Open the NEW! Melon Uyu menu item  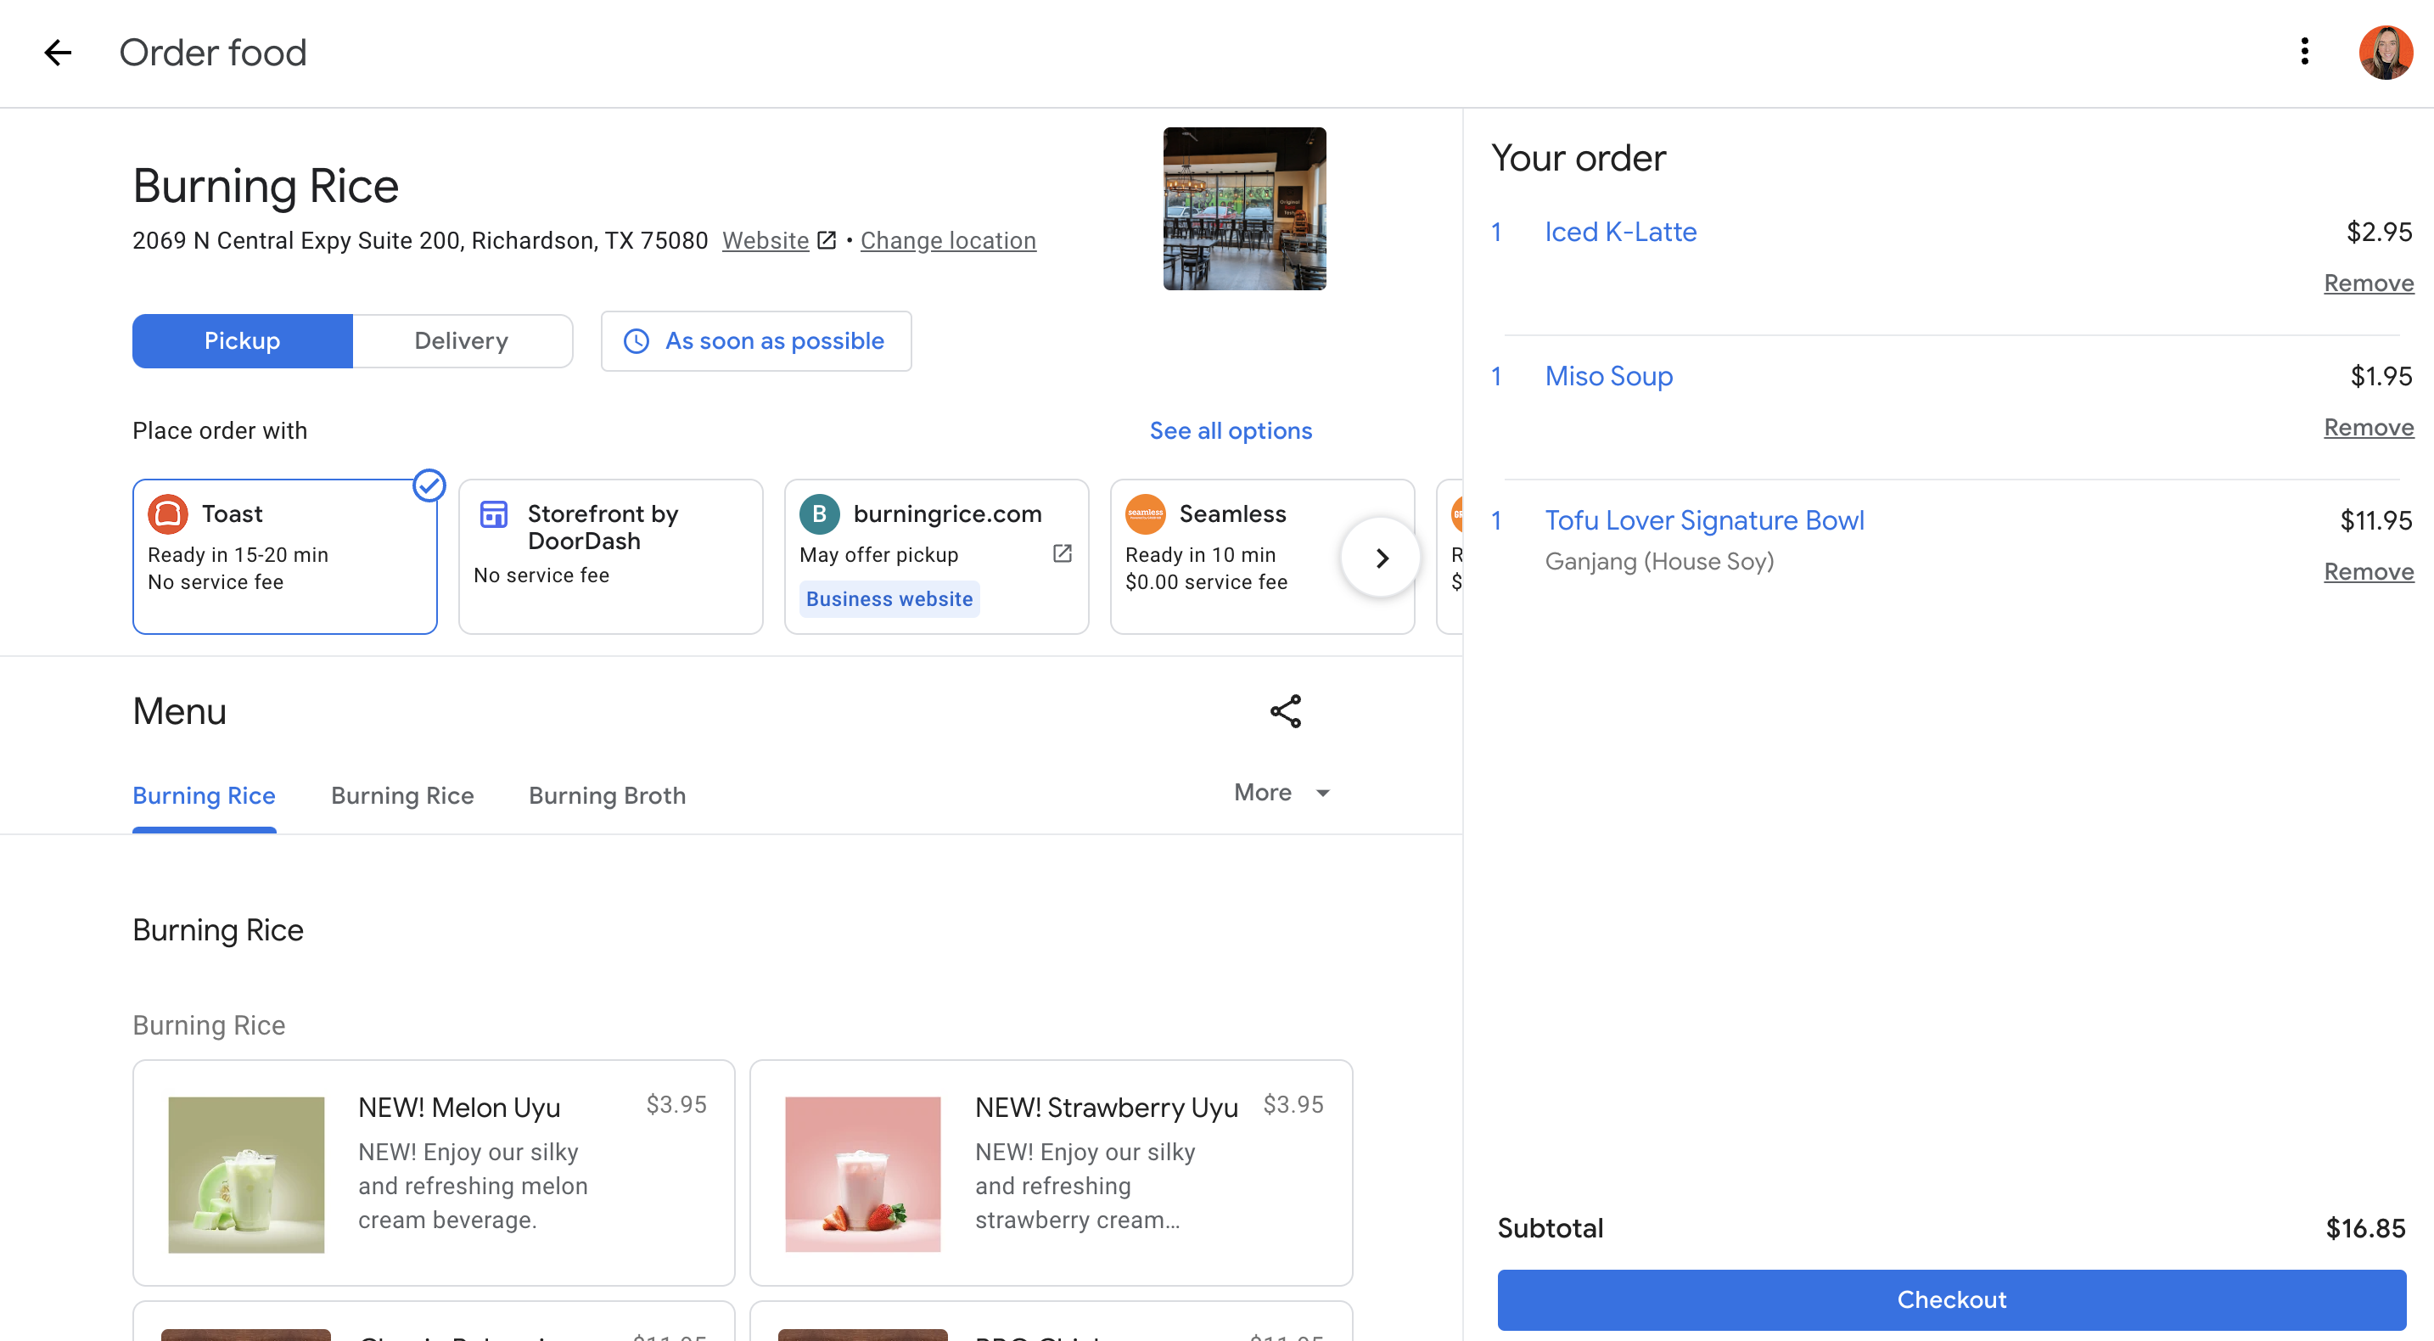pos(434,1172)
